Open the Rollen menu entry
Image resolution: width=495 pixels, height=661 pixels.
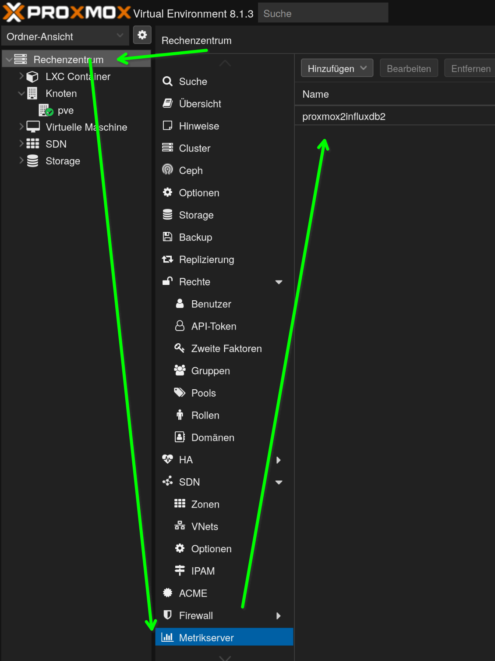(x=224, y=415)
